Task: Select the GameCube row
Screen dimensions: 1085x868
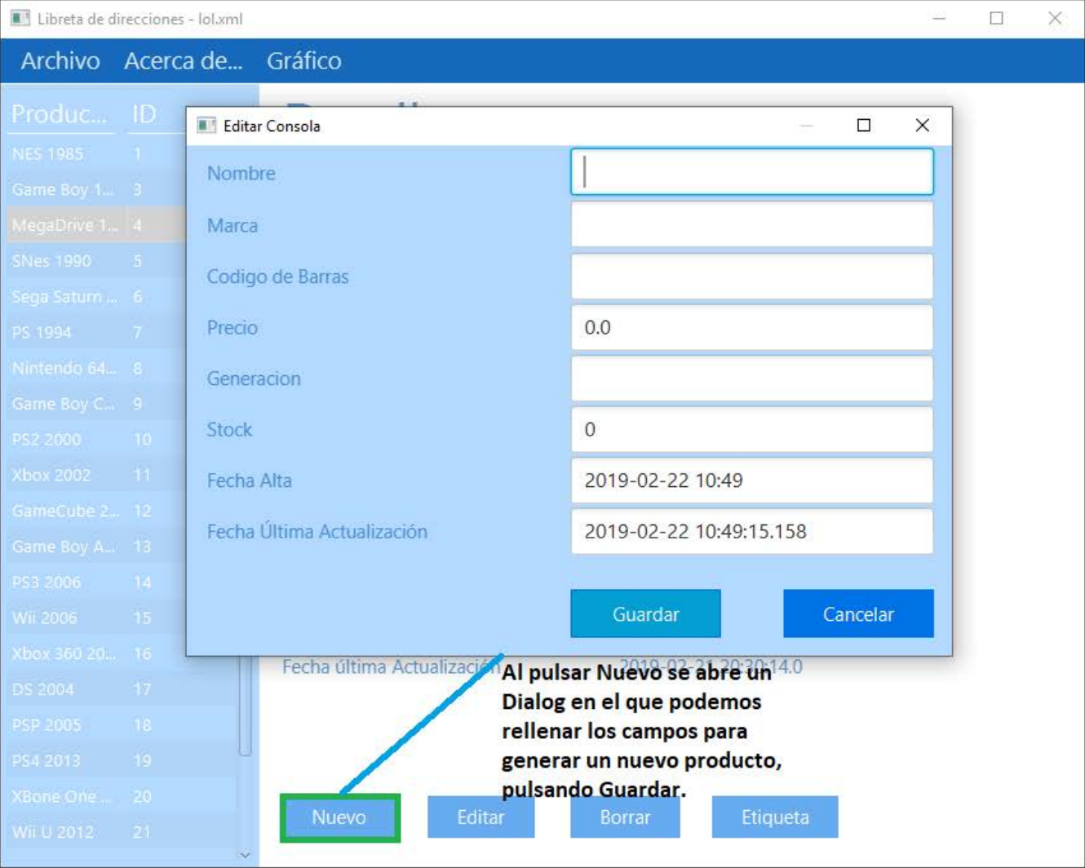Action: coord(96,511)
